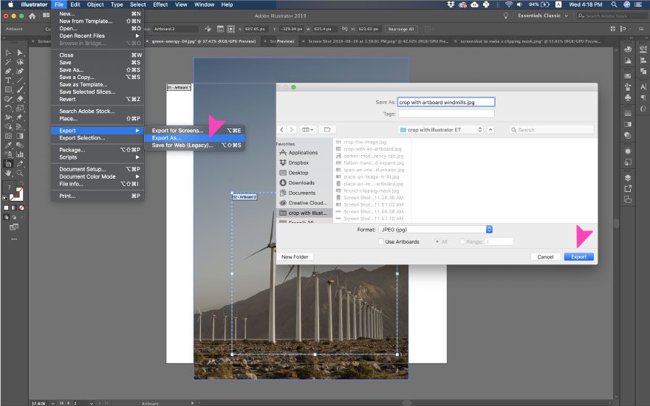Click the Save As filename field
The width and height of the screenshot is (650, 406).
(445, 103)
